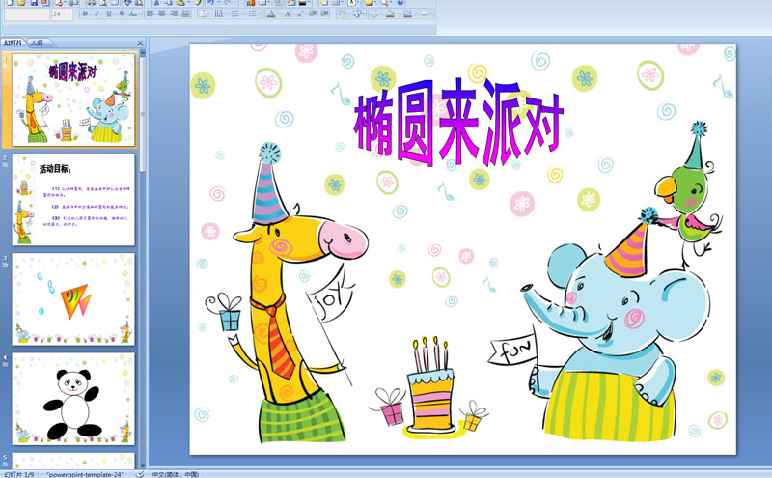This screenshot has height=478, width=772.
Task: Click the font color button
Action: click(270, 14)
